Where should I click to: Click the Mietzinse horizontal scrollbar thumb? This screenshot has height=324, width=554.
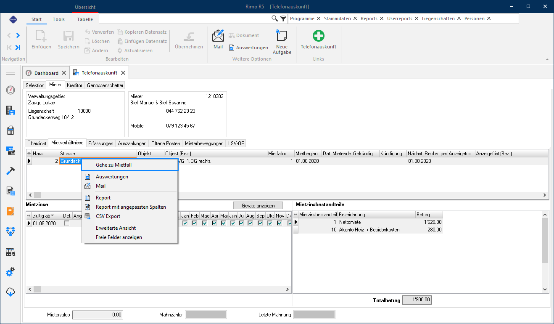(x=38, y=289)
